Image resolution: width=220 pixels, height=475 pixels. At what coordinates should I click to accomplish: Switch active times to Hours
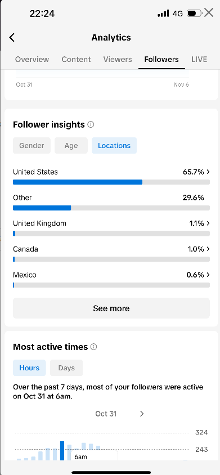[x=29, y=368]
